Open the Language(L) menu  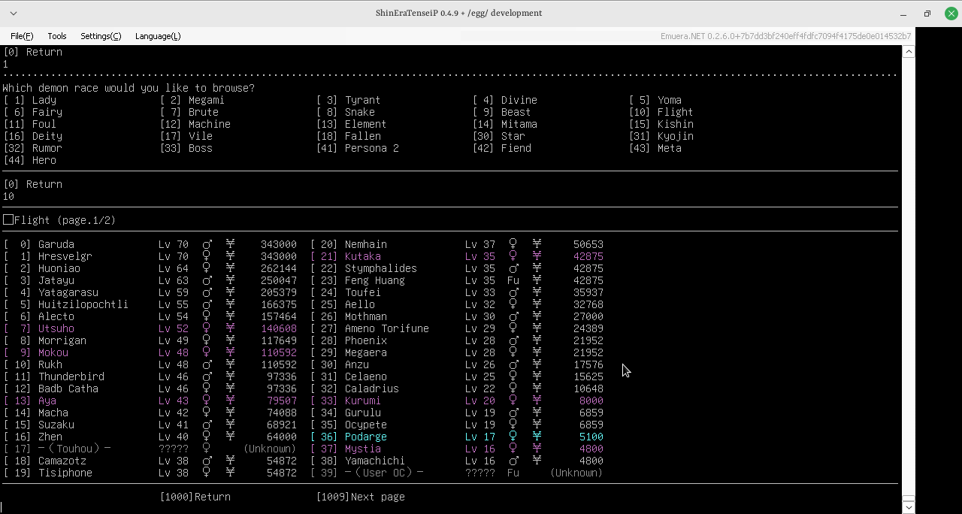(x=158, y=36)
